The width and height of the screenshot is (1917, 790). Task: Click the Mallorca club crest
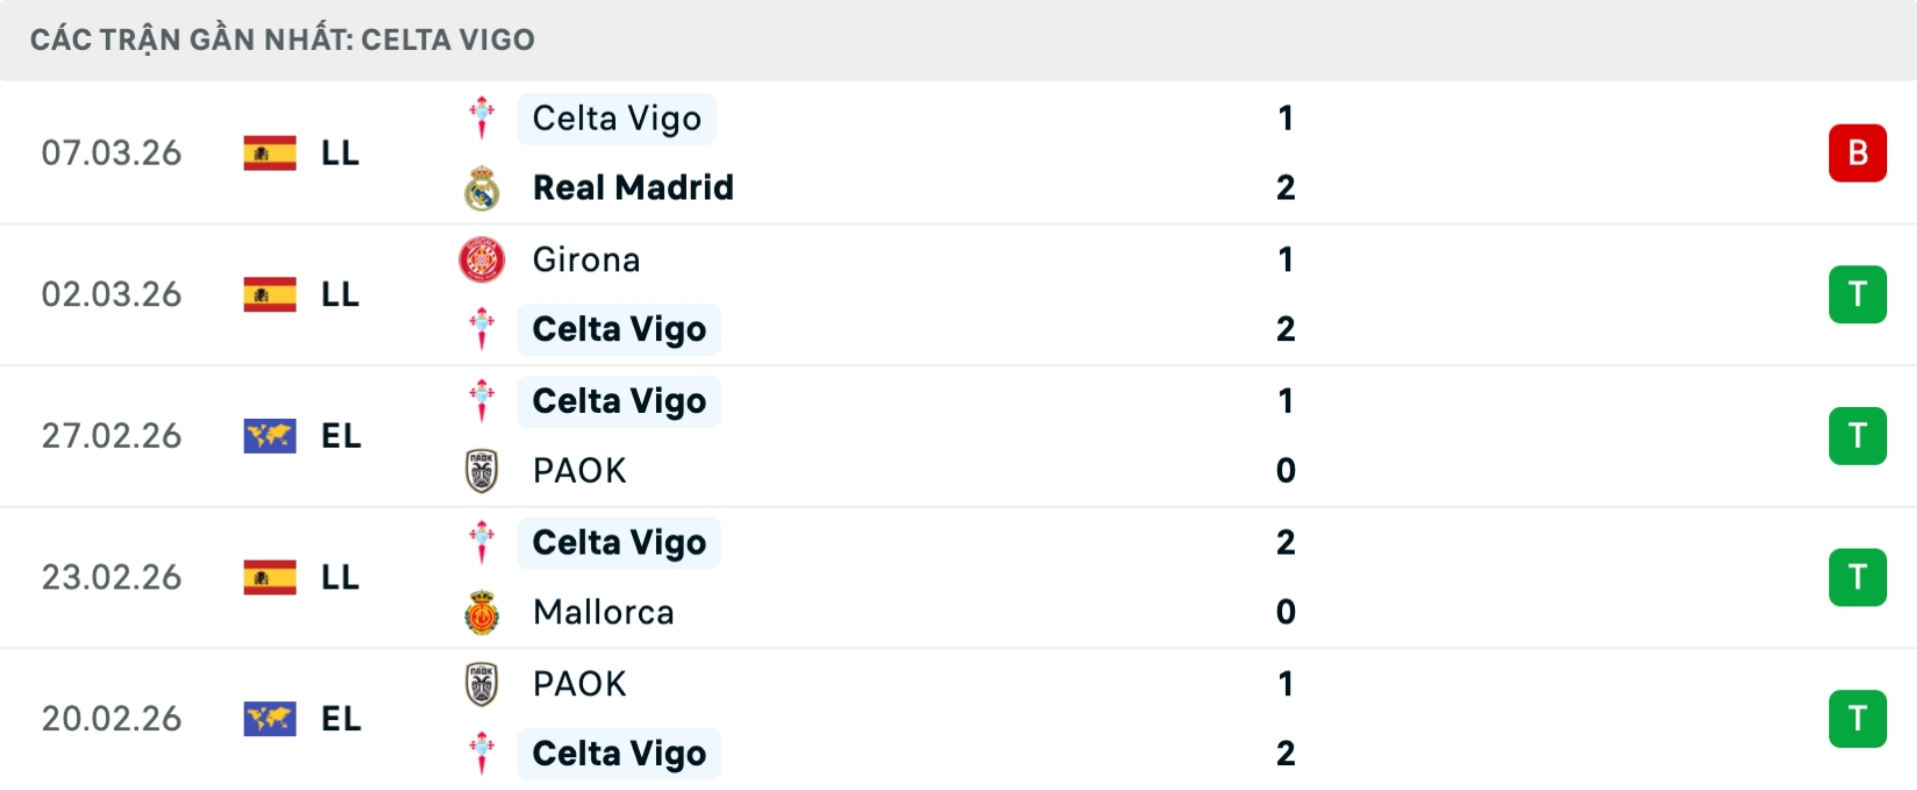482,611
